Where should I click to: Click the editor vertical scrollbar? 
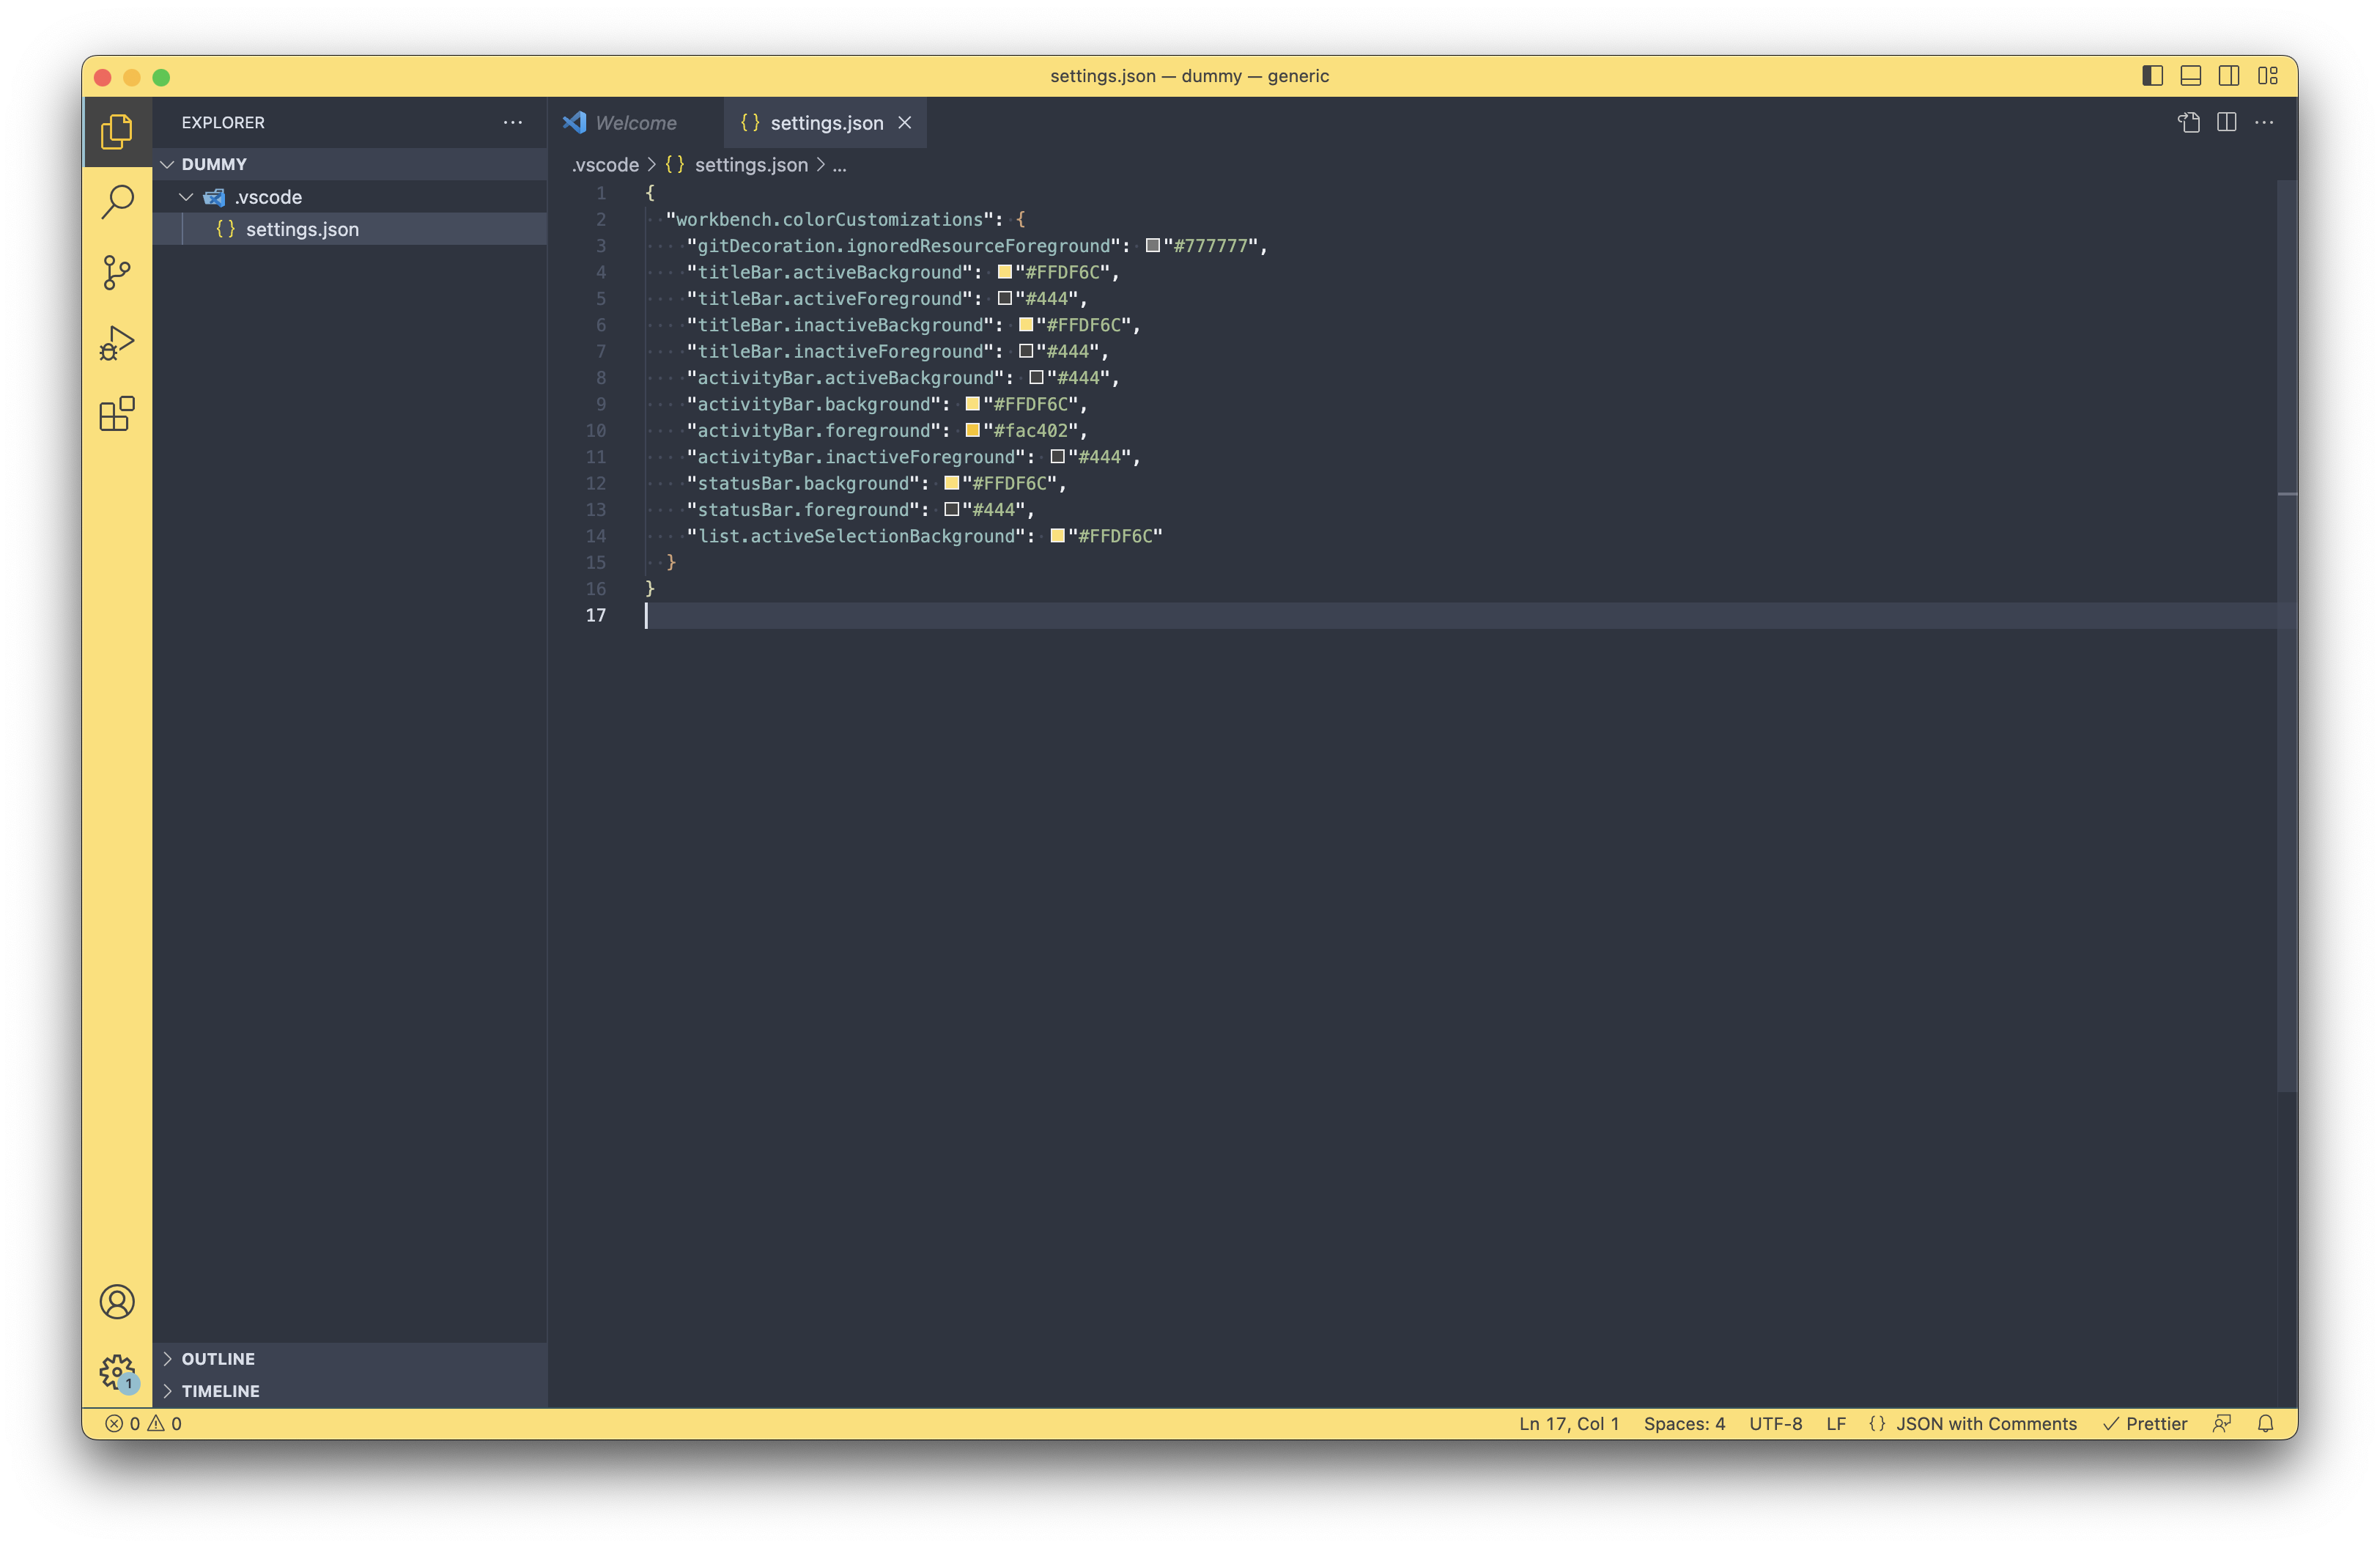click(x=2286, y=635)
